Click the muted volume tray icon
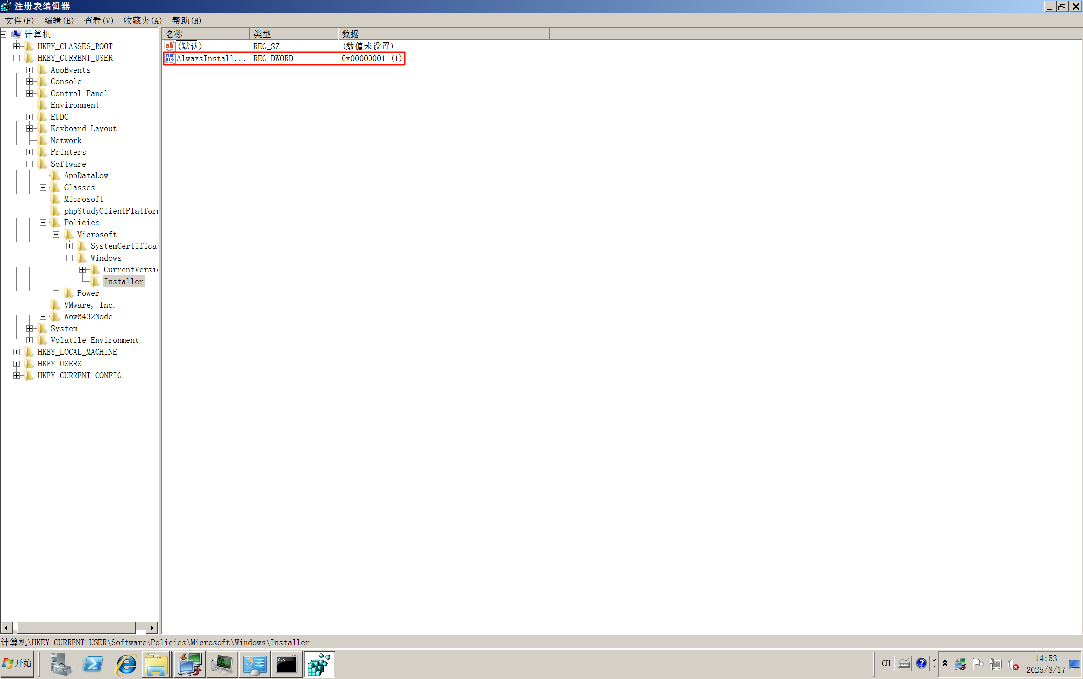 click(x=1012, y=664)
